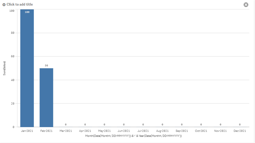Click the Sep-2021 axis label
Viewport: 255px width, 143px height.
182,131
